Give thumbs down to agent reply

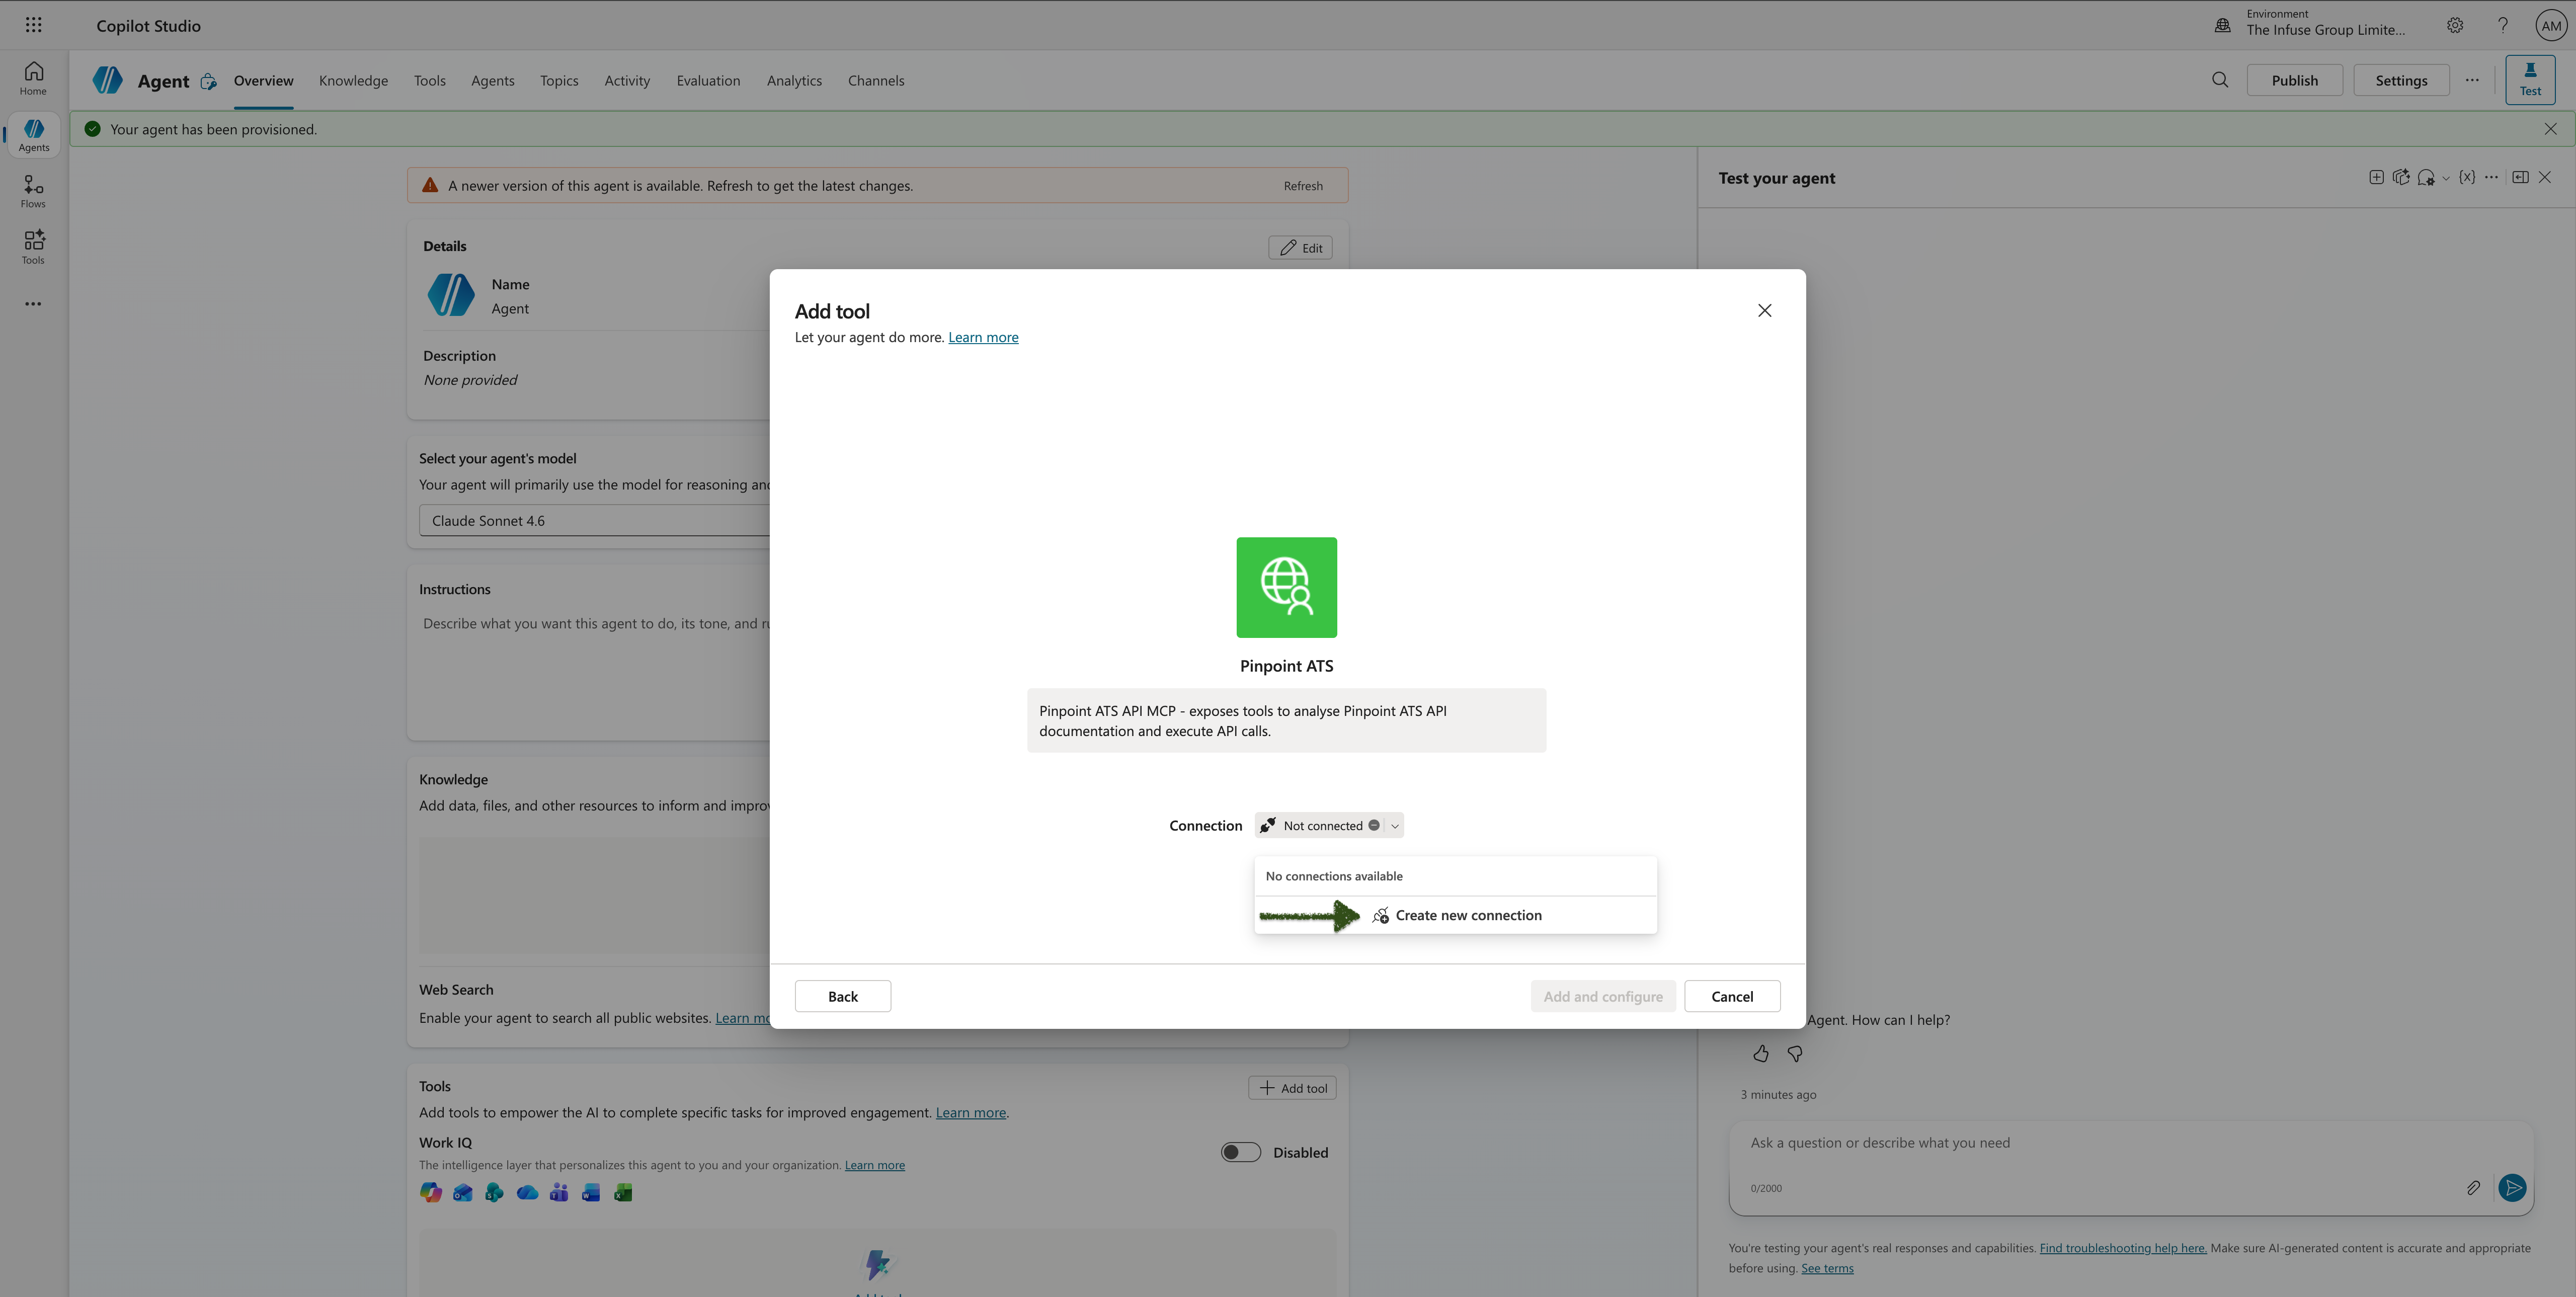pos(1795,1054)
